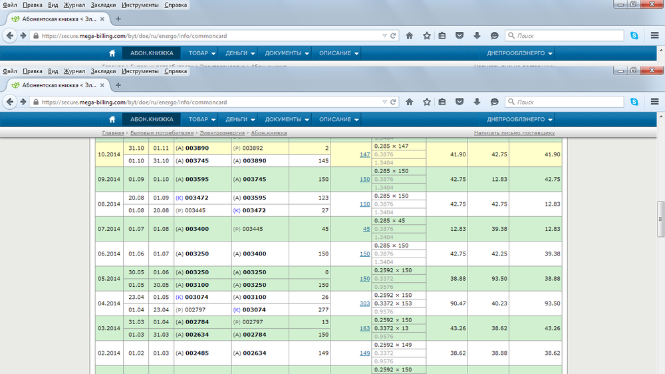
Task: Go back using the lower window's back arrow
Action: [x=11, y=102]
